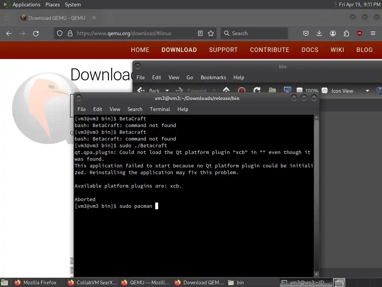
Task: Open uBlock Origin extension icon
Action: (x=360, y=33)
